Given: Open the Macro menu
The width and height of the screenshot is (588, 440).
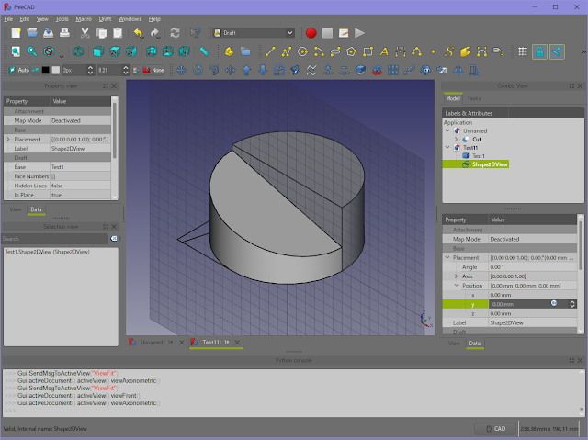Looking at the screenshot, I should (84, 18).
